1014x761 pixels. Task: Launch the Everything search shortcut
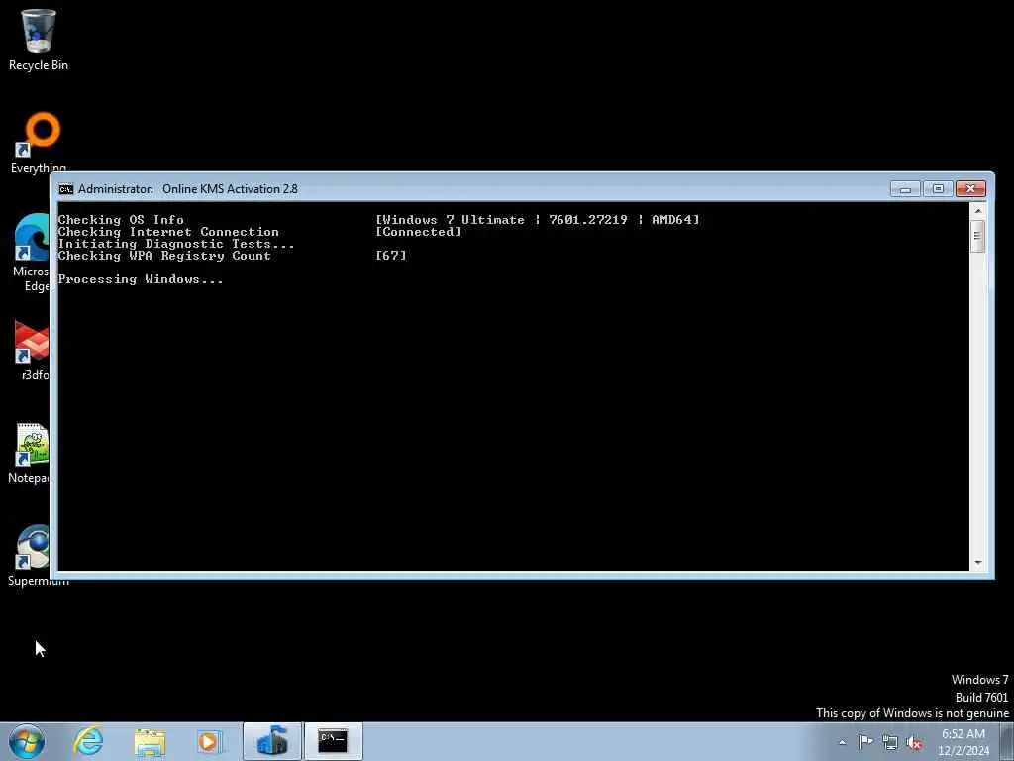point(39,143)
